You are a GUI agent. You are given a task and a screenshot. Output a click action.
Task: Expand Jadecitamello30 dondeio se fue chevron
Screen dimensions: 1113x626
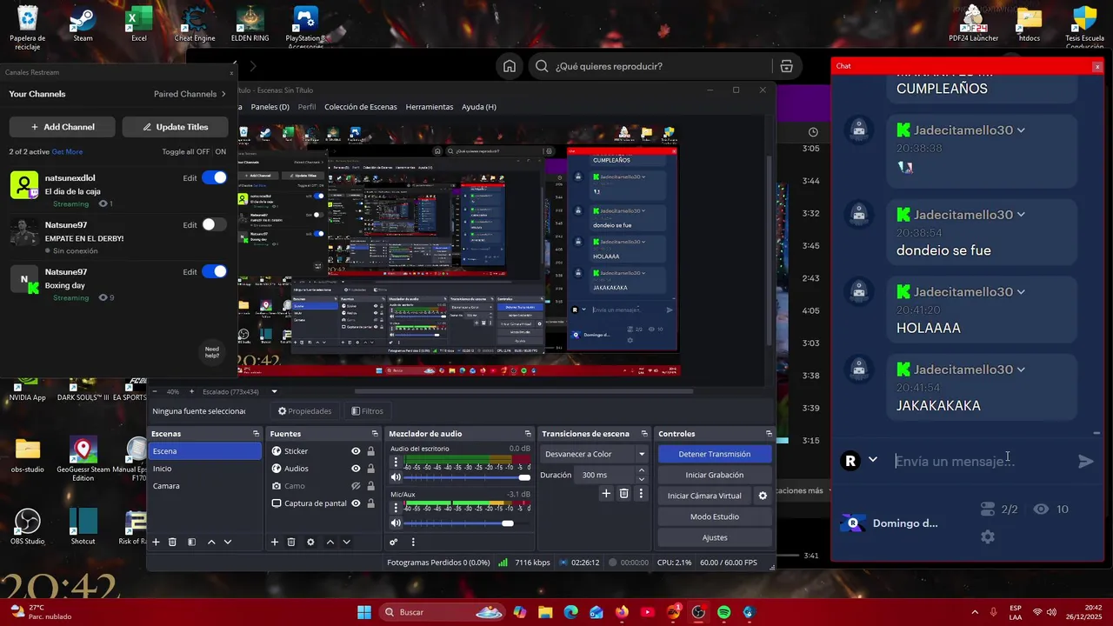(x=1021, y=215)
